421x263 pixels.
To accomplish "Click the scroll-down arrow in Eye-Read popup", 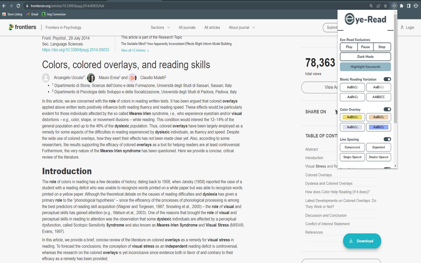I will coord(395,166).
